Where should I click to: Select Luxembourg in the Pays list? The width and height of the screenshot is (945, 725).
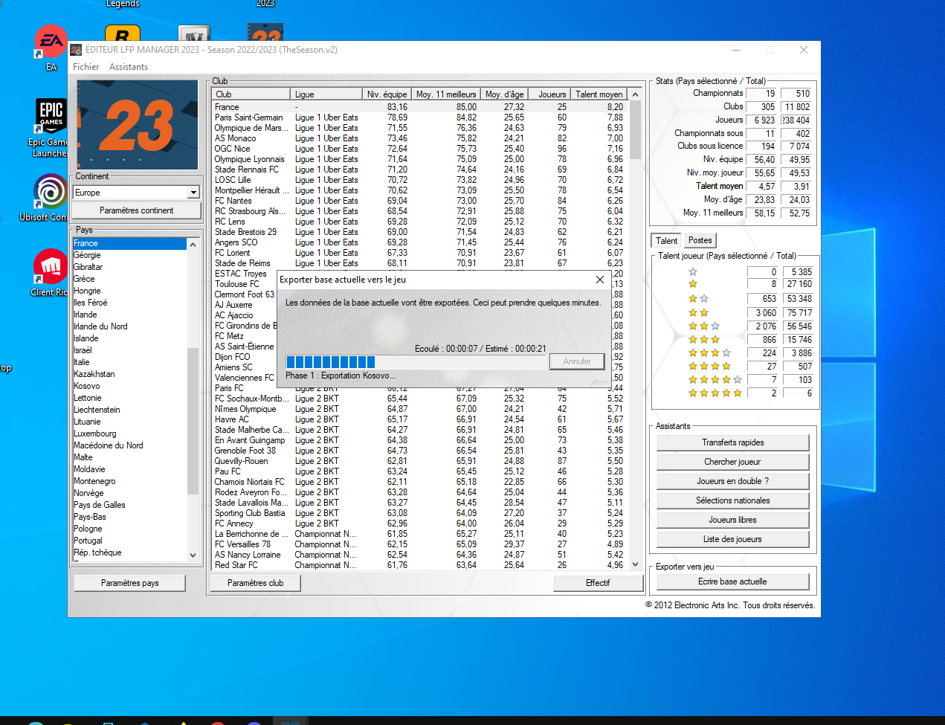pyautogui.click(x=129, y=434)
